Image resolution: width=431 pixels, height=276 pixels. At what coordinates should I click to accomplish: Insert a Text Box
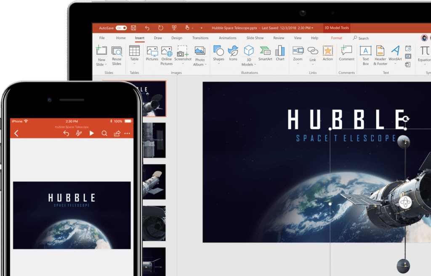coord(365,56)
